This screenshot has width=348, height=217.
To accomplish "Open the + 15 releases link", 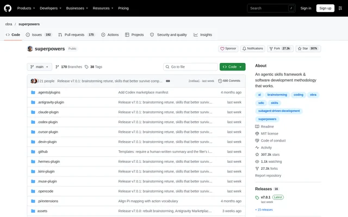I will point(264,210).
